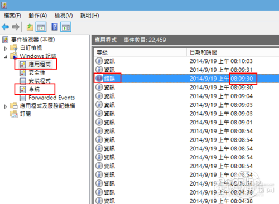Click the date 2014/9/19 上午 08:09:31
This screenshot has width=279, height=204.
click(x=221, y=70)
